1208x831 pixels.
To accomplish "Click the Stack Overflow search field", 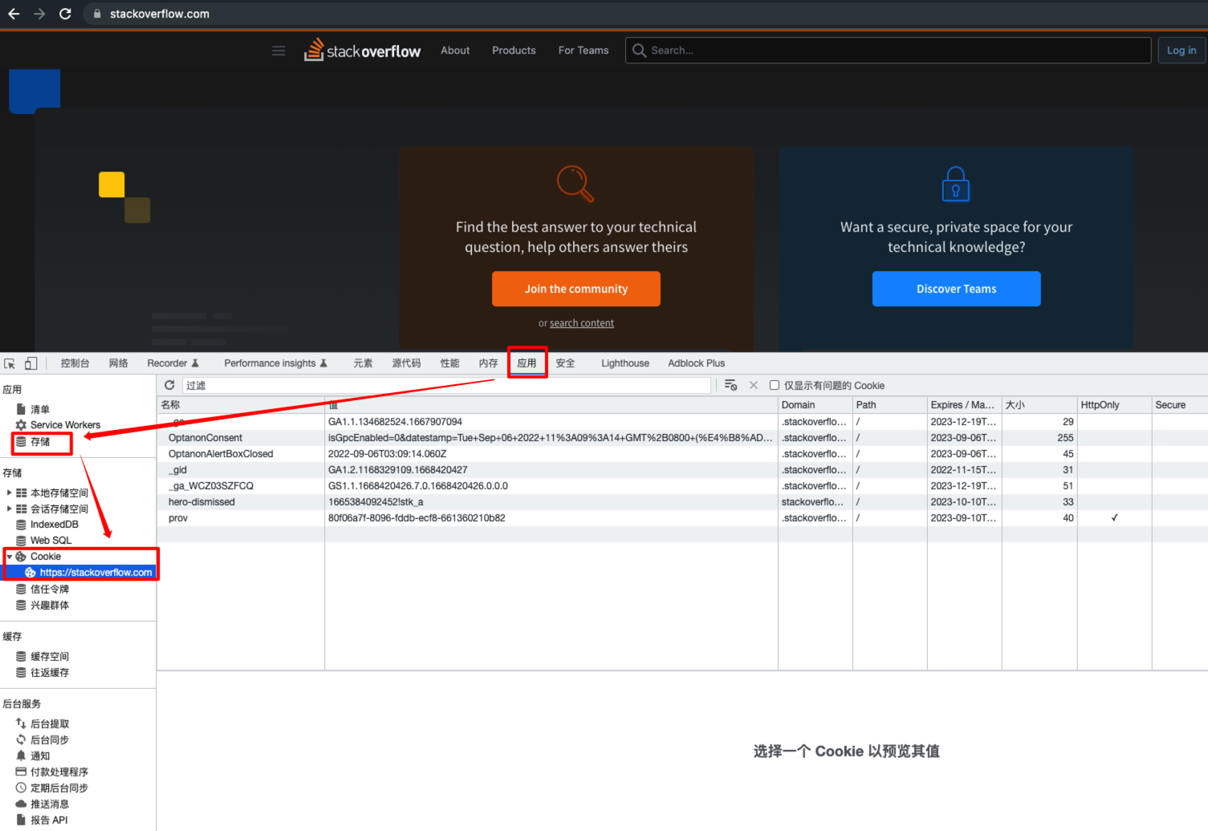I will (x=889, y=51).
